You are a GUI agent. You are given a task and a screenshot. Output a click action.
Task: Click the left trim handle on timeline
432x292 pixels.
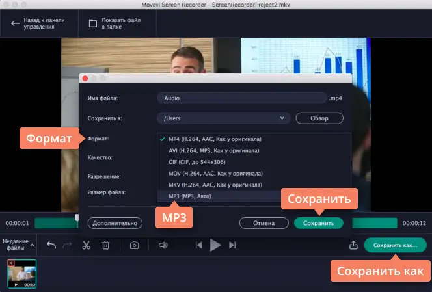tap(77, 219)
